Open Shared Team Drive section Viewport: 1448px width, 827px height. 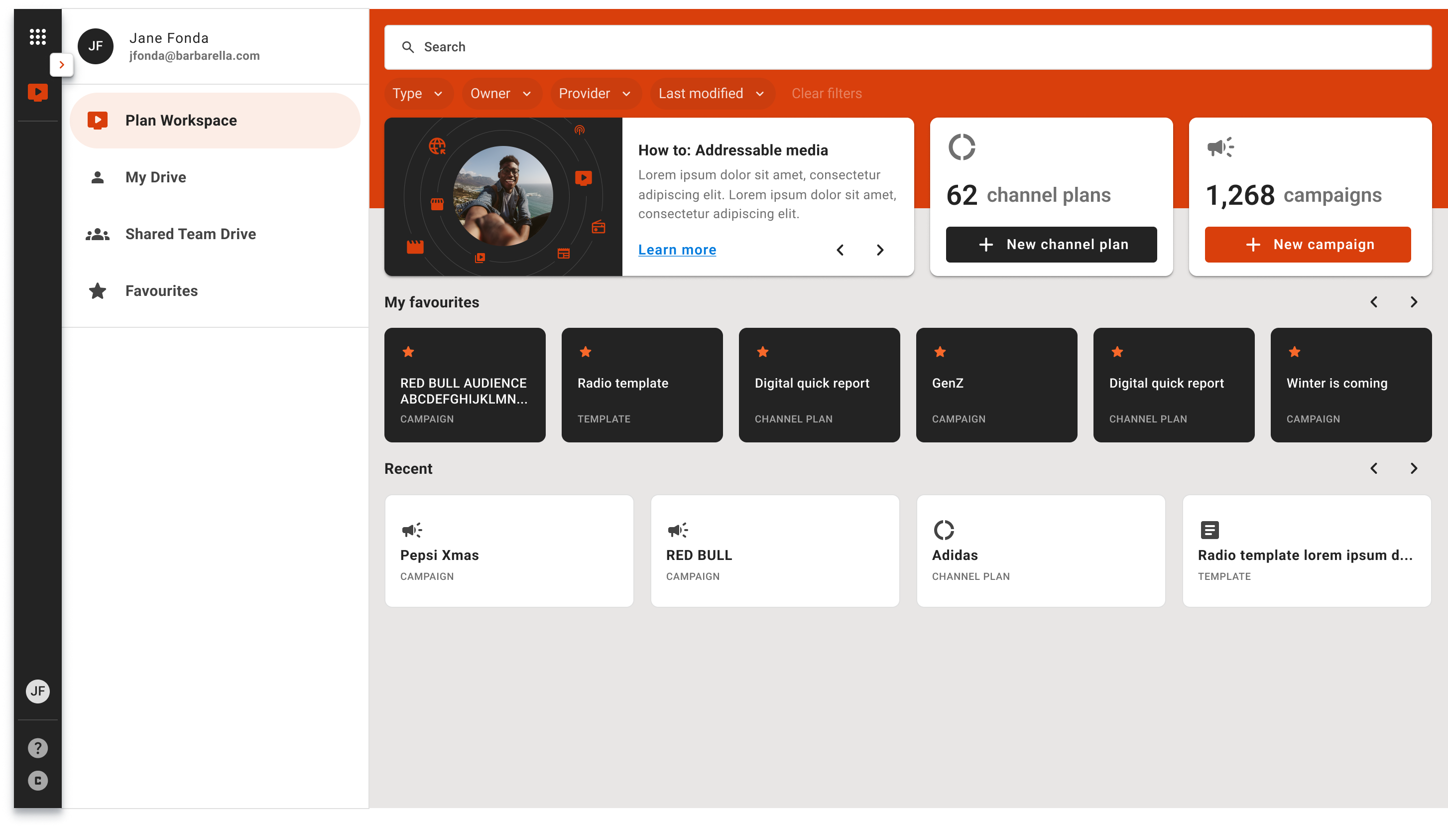click(190, 234)
